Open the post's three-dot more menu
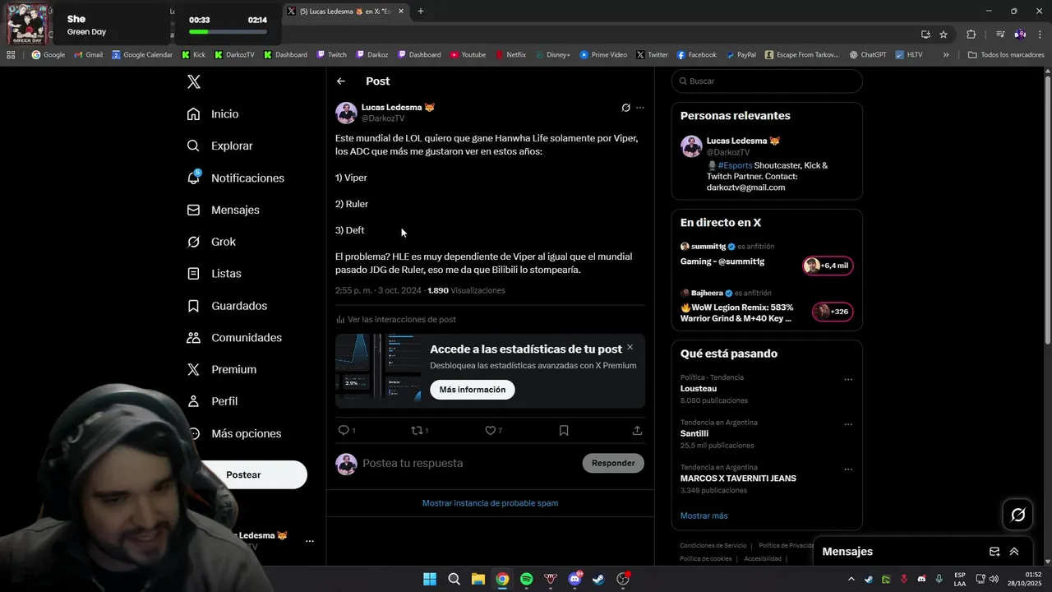Image resolution: width=1052 pixels, height=592 pixels. 640,108
